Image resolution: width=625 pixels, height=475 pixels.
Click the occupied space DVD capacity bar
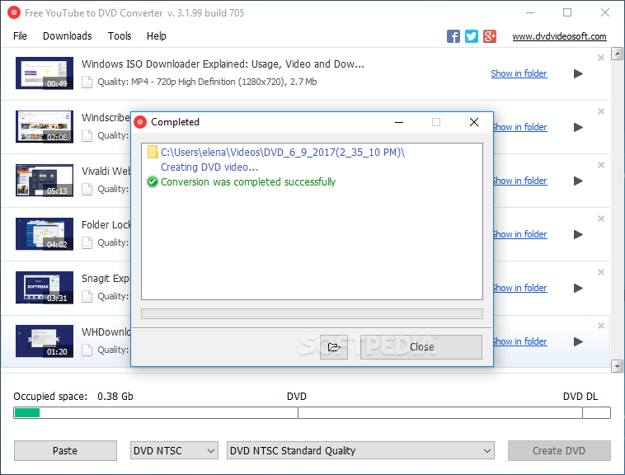312,413
